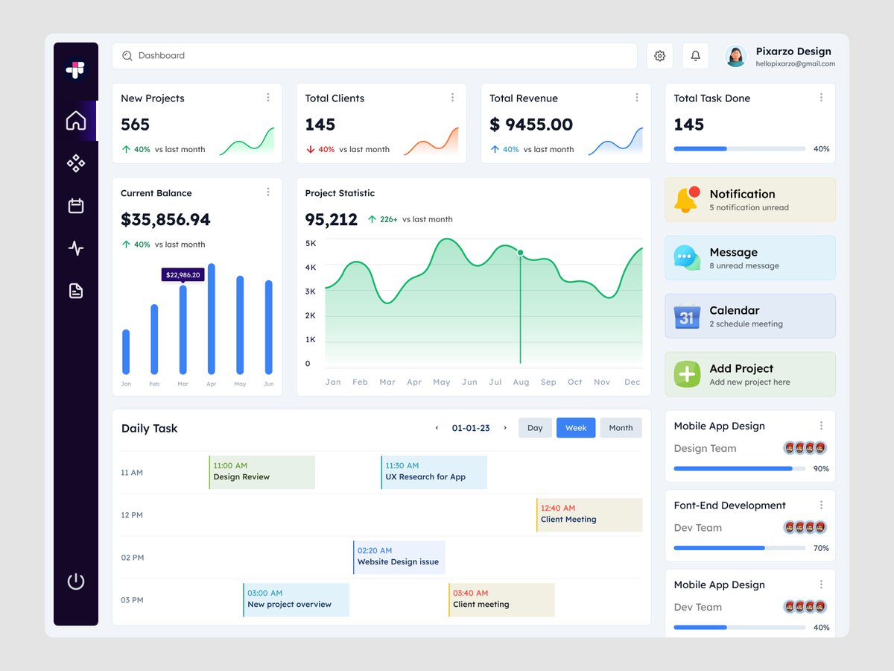The width and height of the screenshot is (894, 671).
Task: Click the power/logout icon at sidebar bottom
Action: click(75, 582)
